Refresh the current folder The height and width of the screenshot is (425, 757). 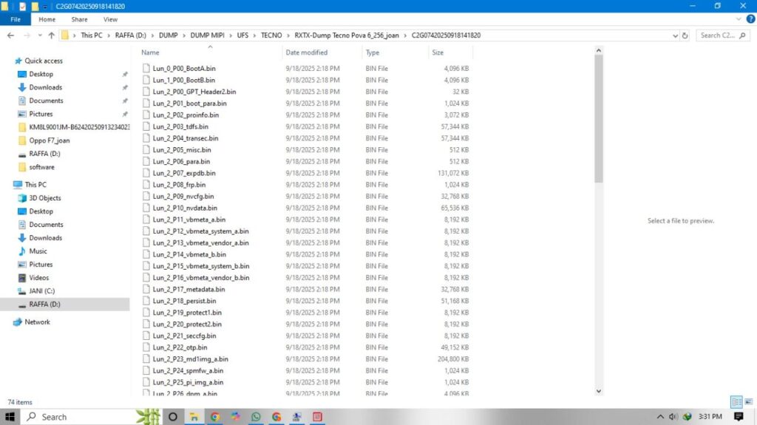(685, 35)
